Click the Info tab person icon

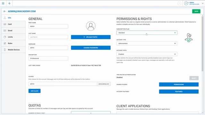(x=5, y=18)
